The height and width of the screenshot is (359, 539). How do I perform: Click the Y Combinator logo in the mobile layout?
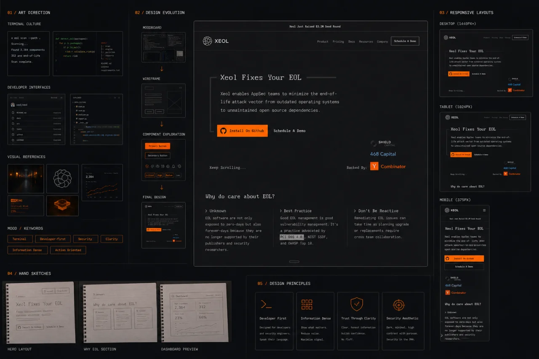pyautogui.click(x=456, y=293)
